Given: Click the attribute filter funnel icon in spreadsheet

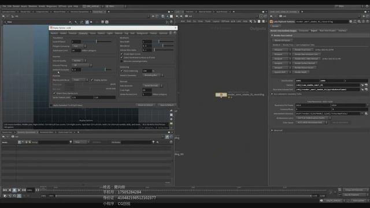Looking at the screenshot, I should (x=153, y=142).
